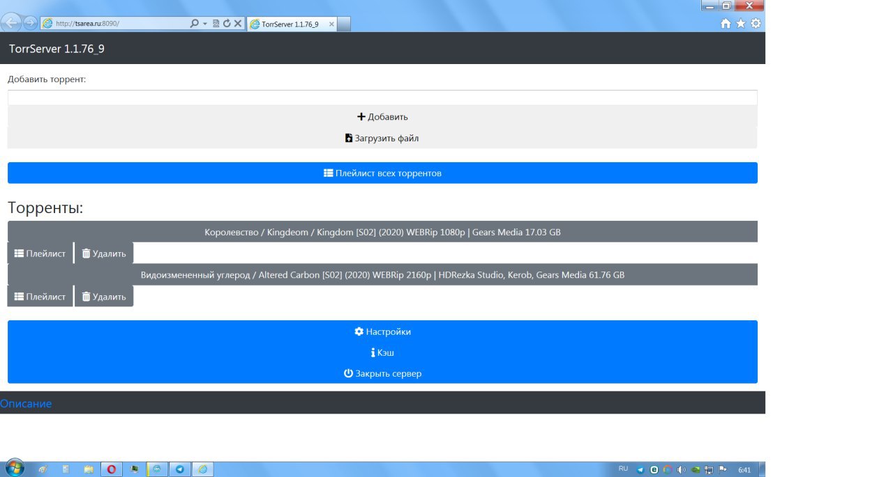Open the Windows Start menu
Image resolution: width=893 pixels, height=477 pixels.
[14, 468]
